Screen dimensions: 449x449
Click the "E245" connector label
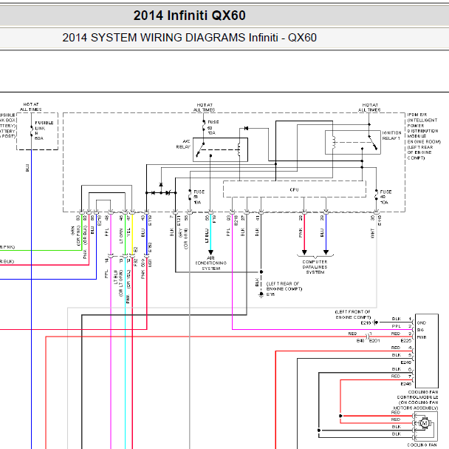pos(405,362)
